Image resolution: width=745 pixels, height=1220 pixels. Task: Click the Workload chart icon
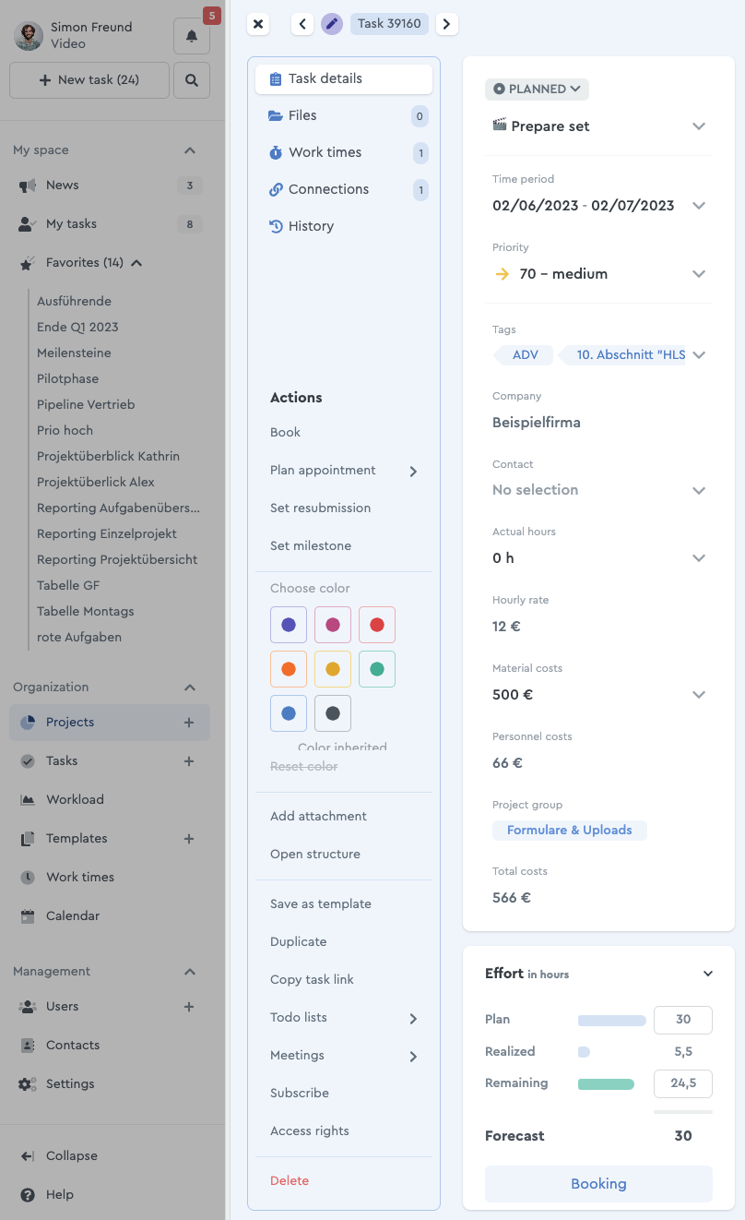click(28, 800)
